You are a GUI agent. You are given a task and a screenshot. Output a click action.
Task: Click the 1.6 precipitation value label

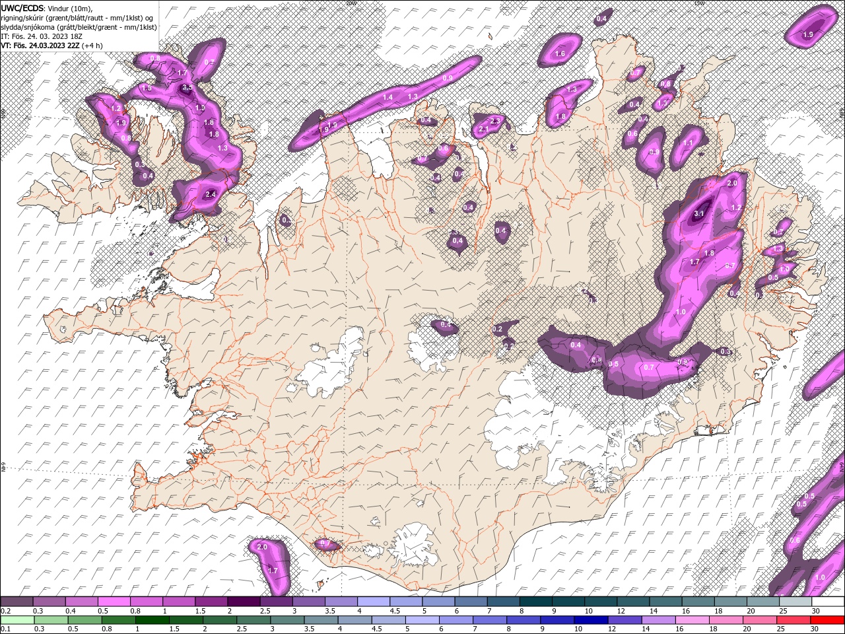tap(560, 54)
